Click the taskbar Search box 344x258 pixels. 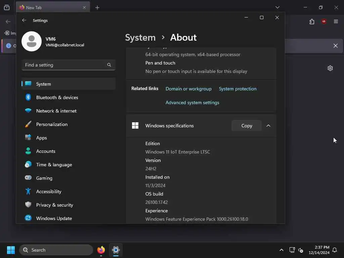pyautogui.click(x=56, y=250)
